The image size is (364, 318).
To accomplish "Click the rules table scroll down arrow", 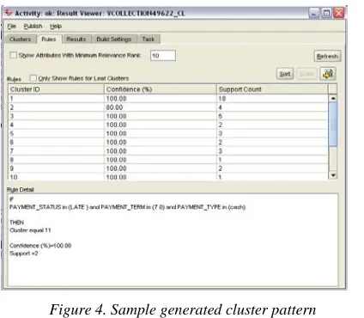I will point(333,175).
